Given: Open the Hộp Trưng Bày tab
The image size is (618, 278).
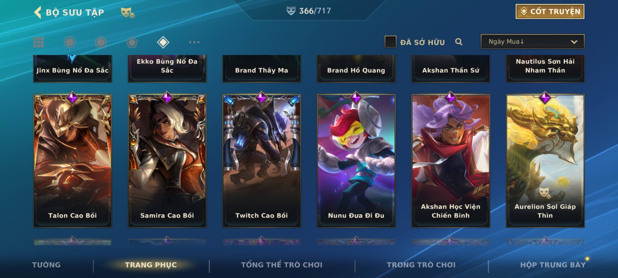Looking at the screenshot, I should [x=553, y=265].
